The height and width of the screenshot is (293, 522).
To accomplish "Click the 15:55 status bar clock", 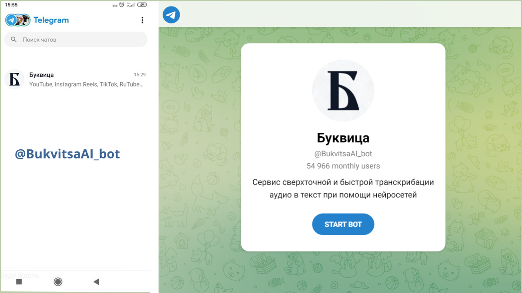I will [x=11, y=5].
